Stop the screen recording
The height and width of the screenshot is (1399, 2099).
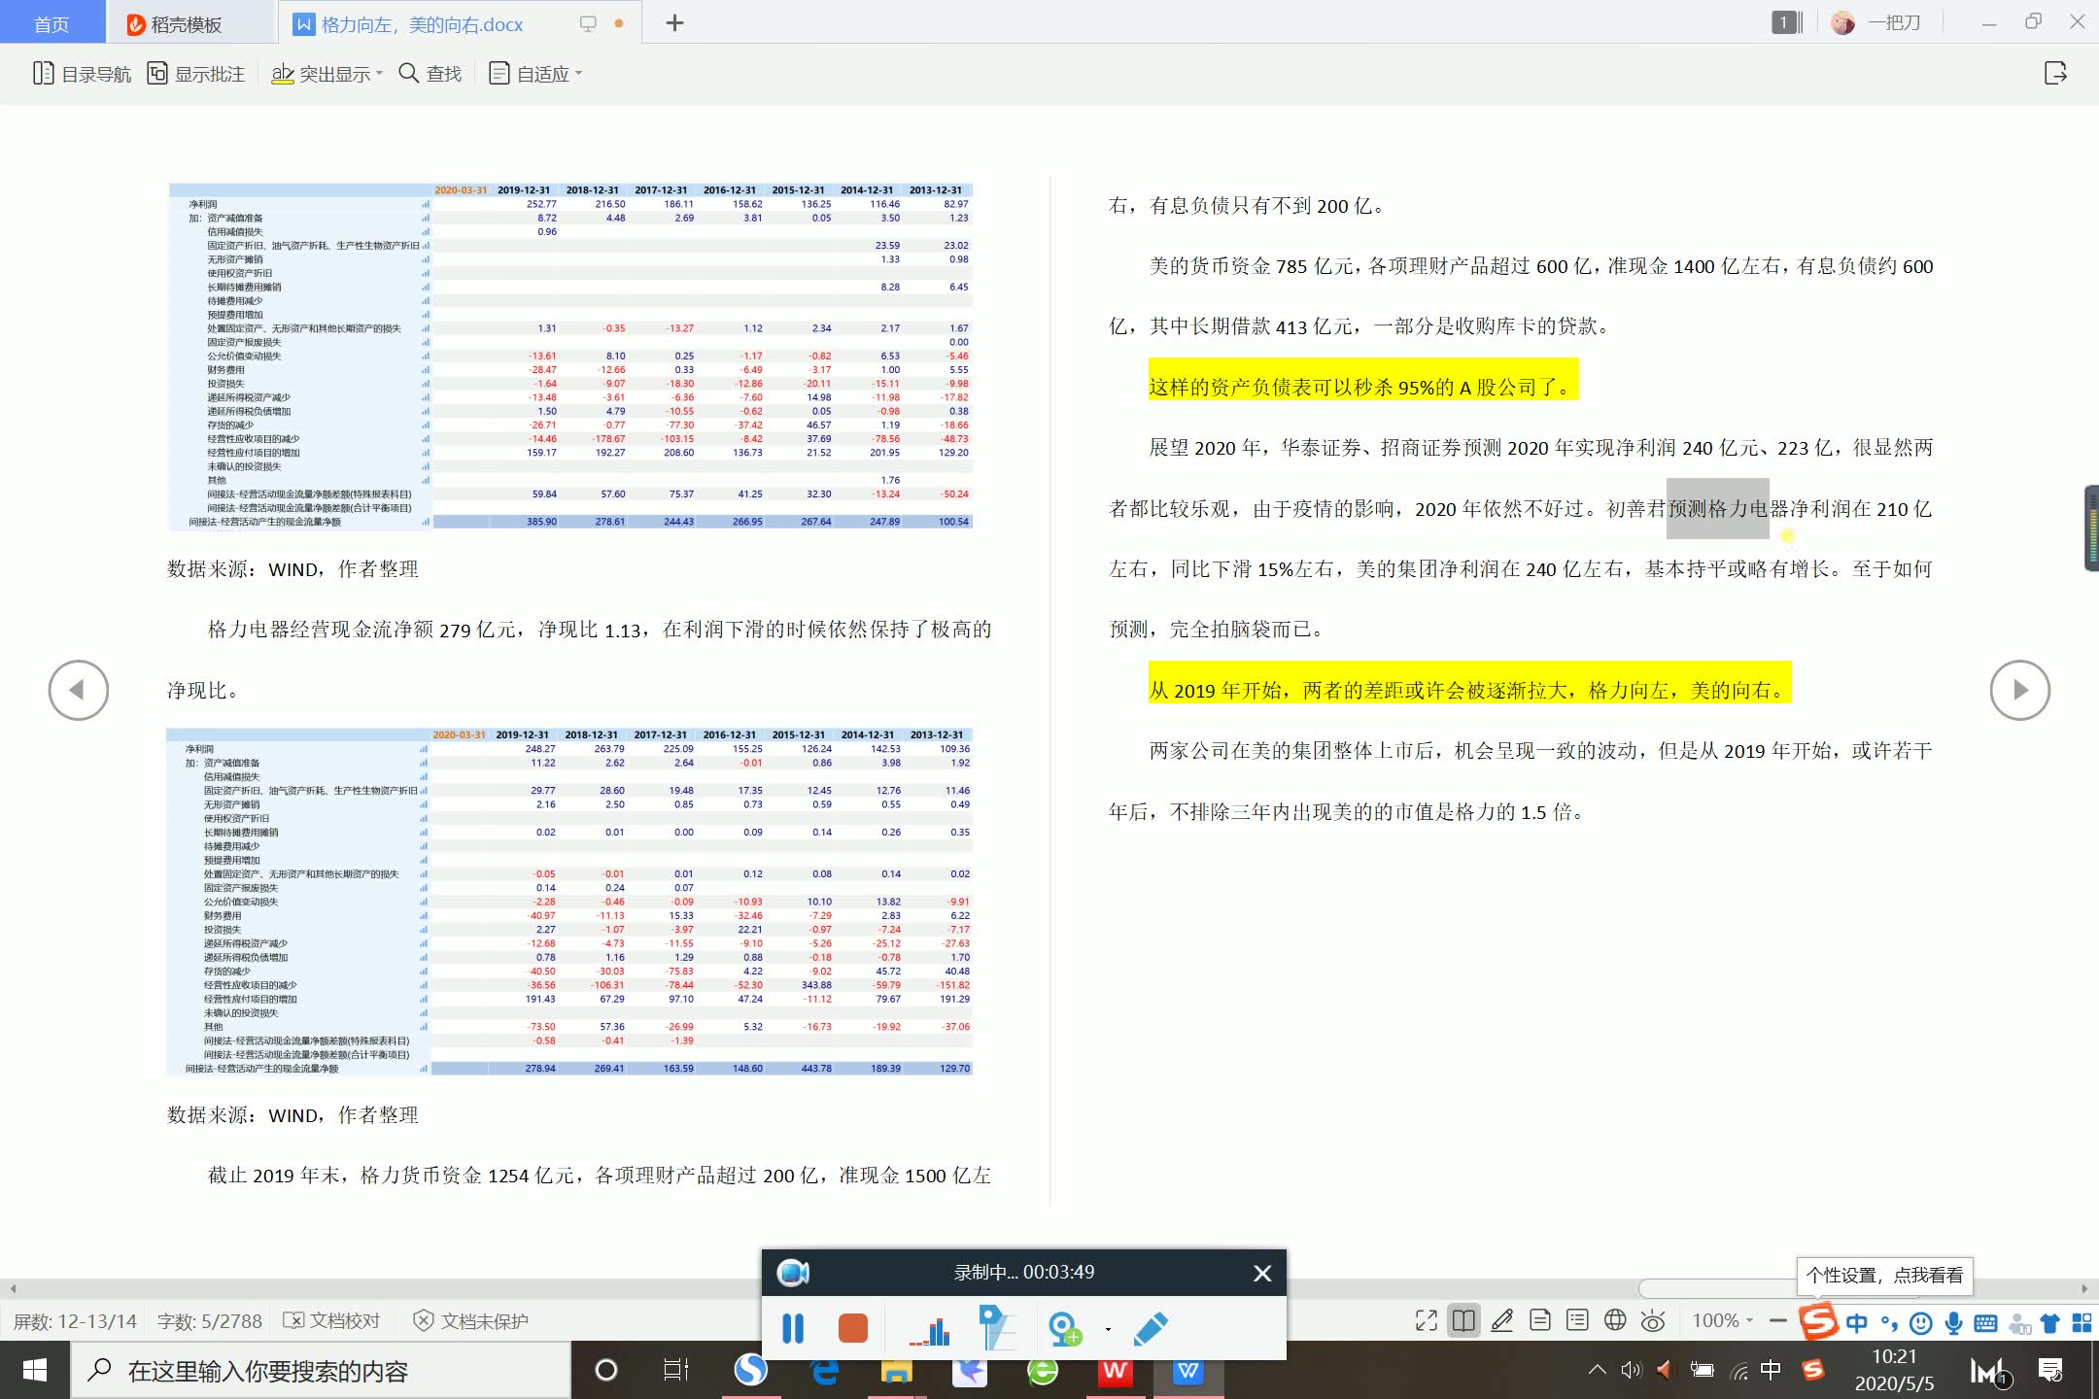[x=852, y=1328]
